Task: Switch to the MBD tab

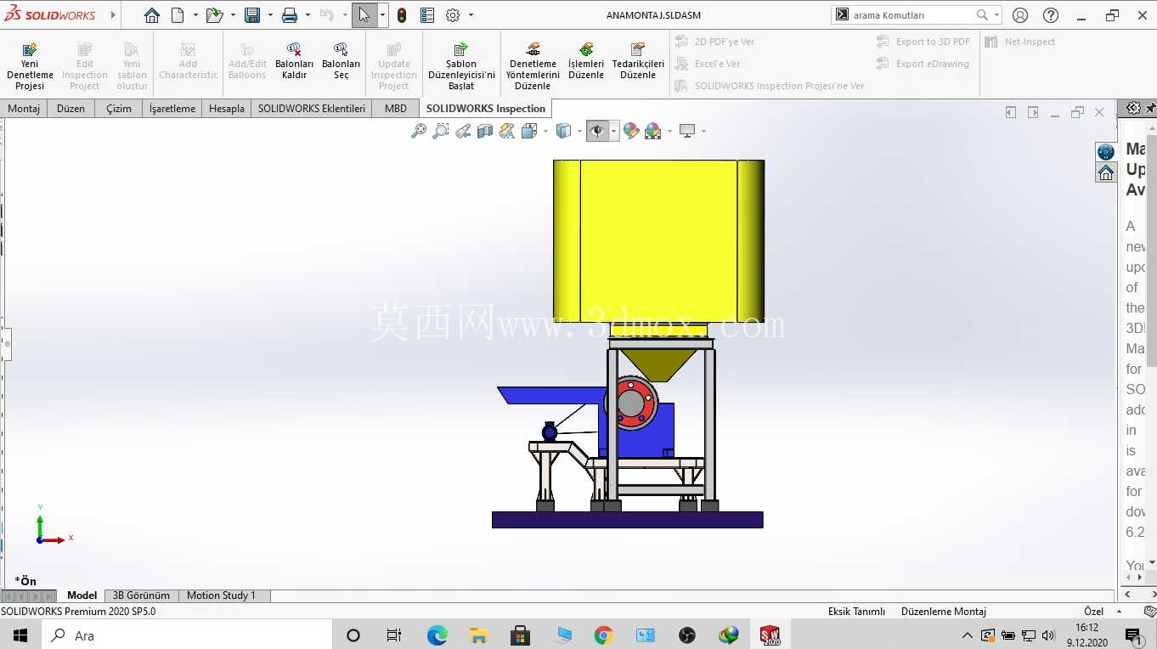Action: coord(396,109)
